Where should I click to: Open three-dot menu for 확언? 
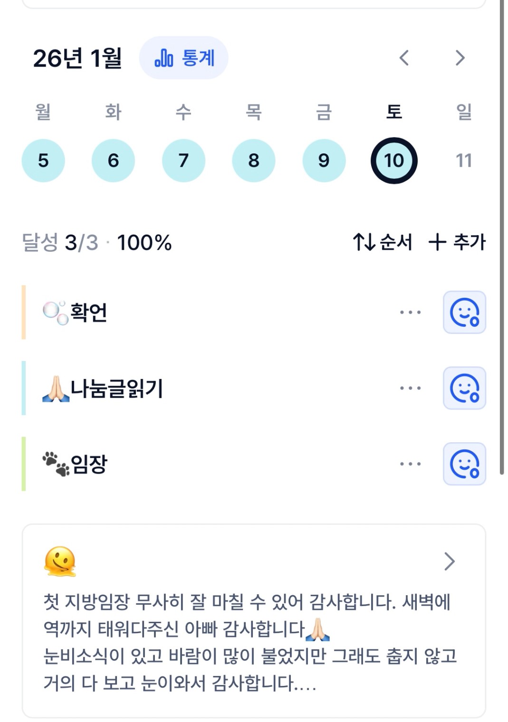pos(410,313)
